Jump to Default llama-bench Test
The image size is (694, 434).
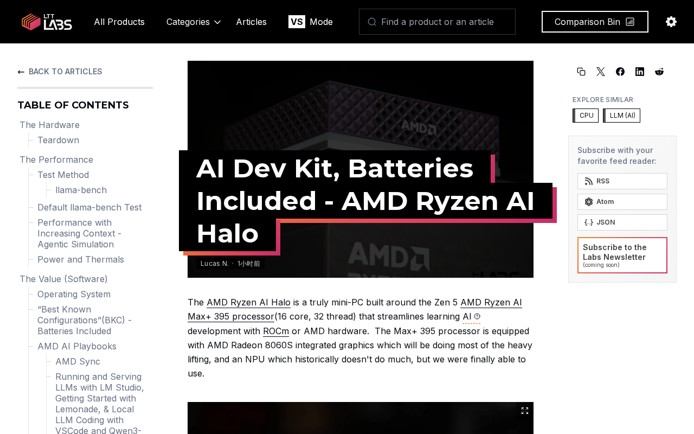pyautogui.click(x=89, y=207)
